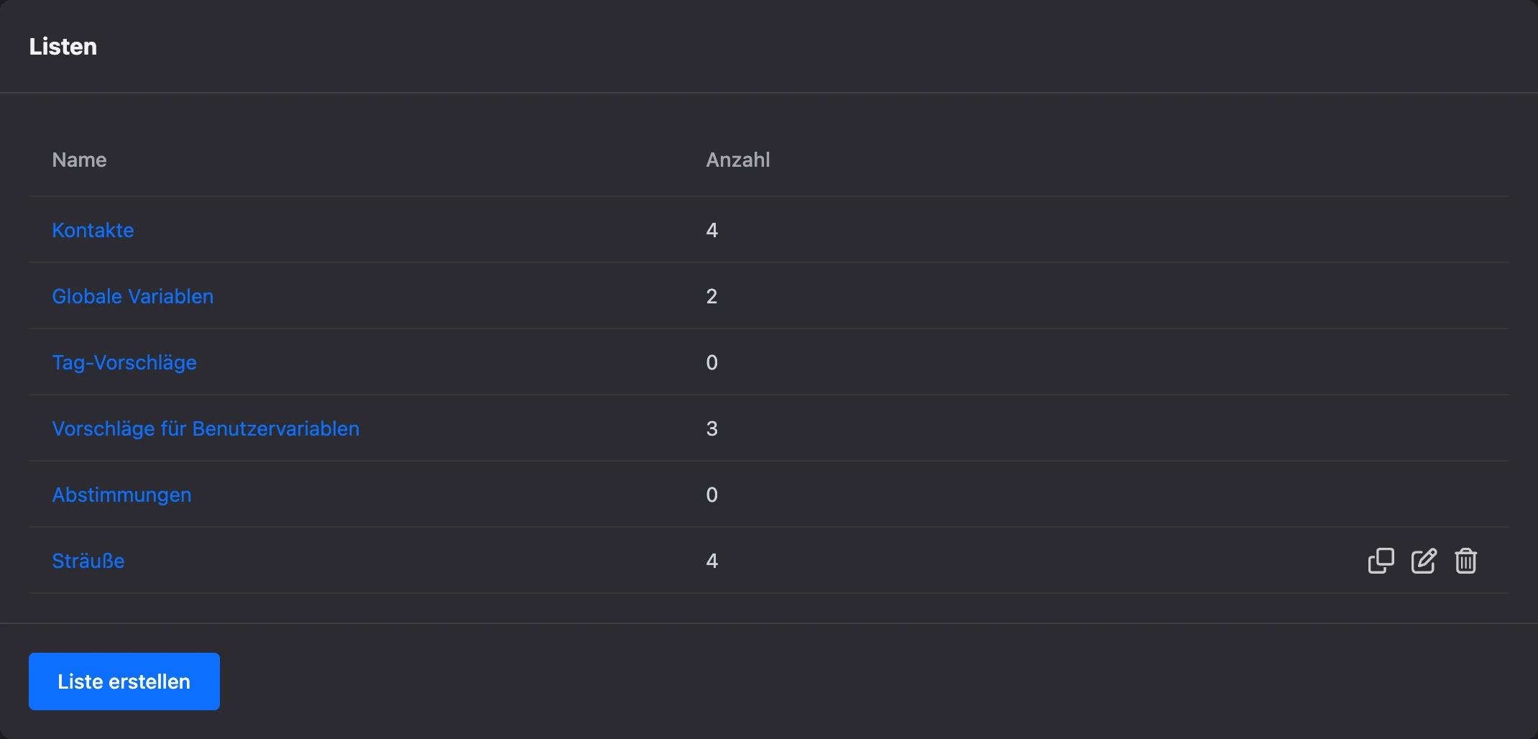Viewport: 1538px width, 739px height.
Task: Select the count 4 in Kontakte row
Action: point(712,230)
